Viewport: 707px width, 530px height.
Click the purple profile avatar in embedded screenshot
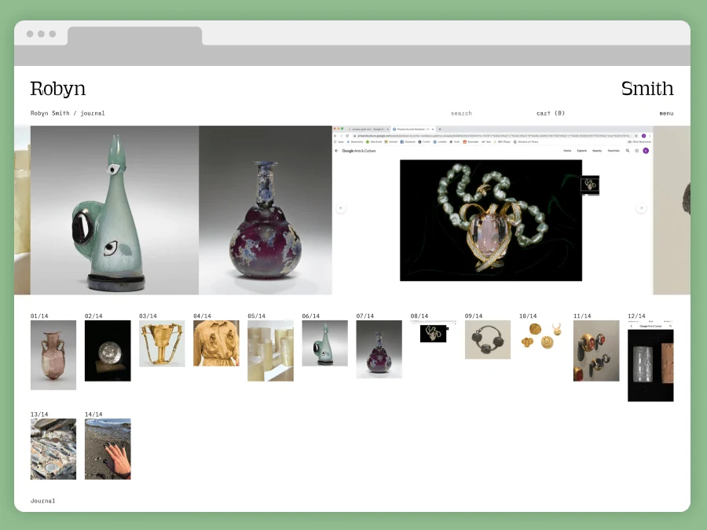click(x=646, y=151)
